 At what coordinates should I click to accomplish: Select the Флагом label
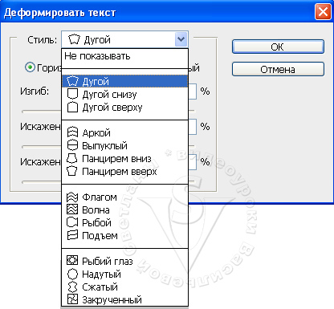(x=100, y=197)
